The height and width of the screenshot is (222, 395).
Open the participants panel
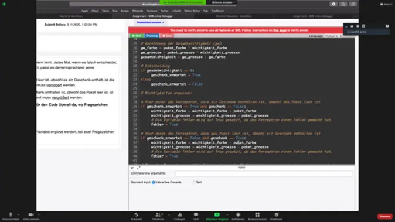(x=158, y=215)
